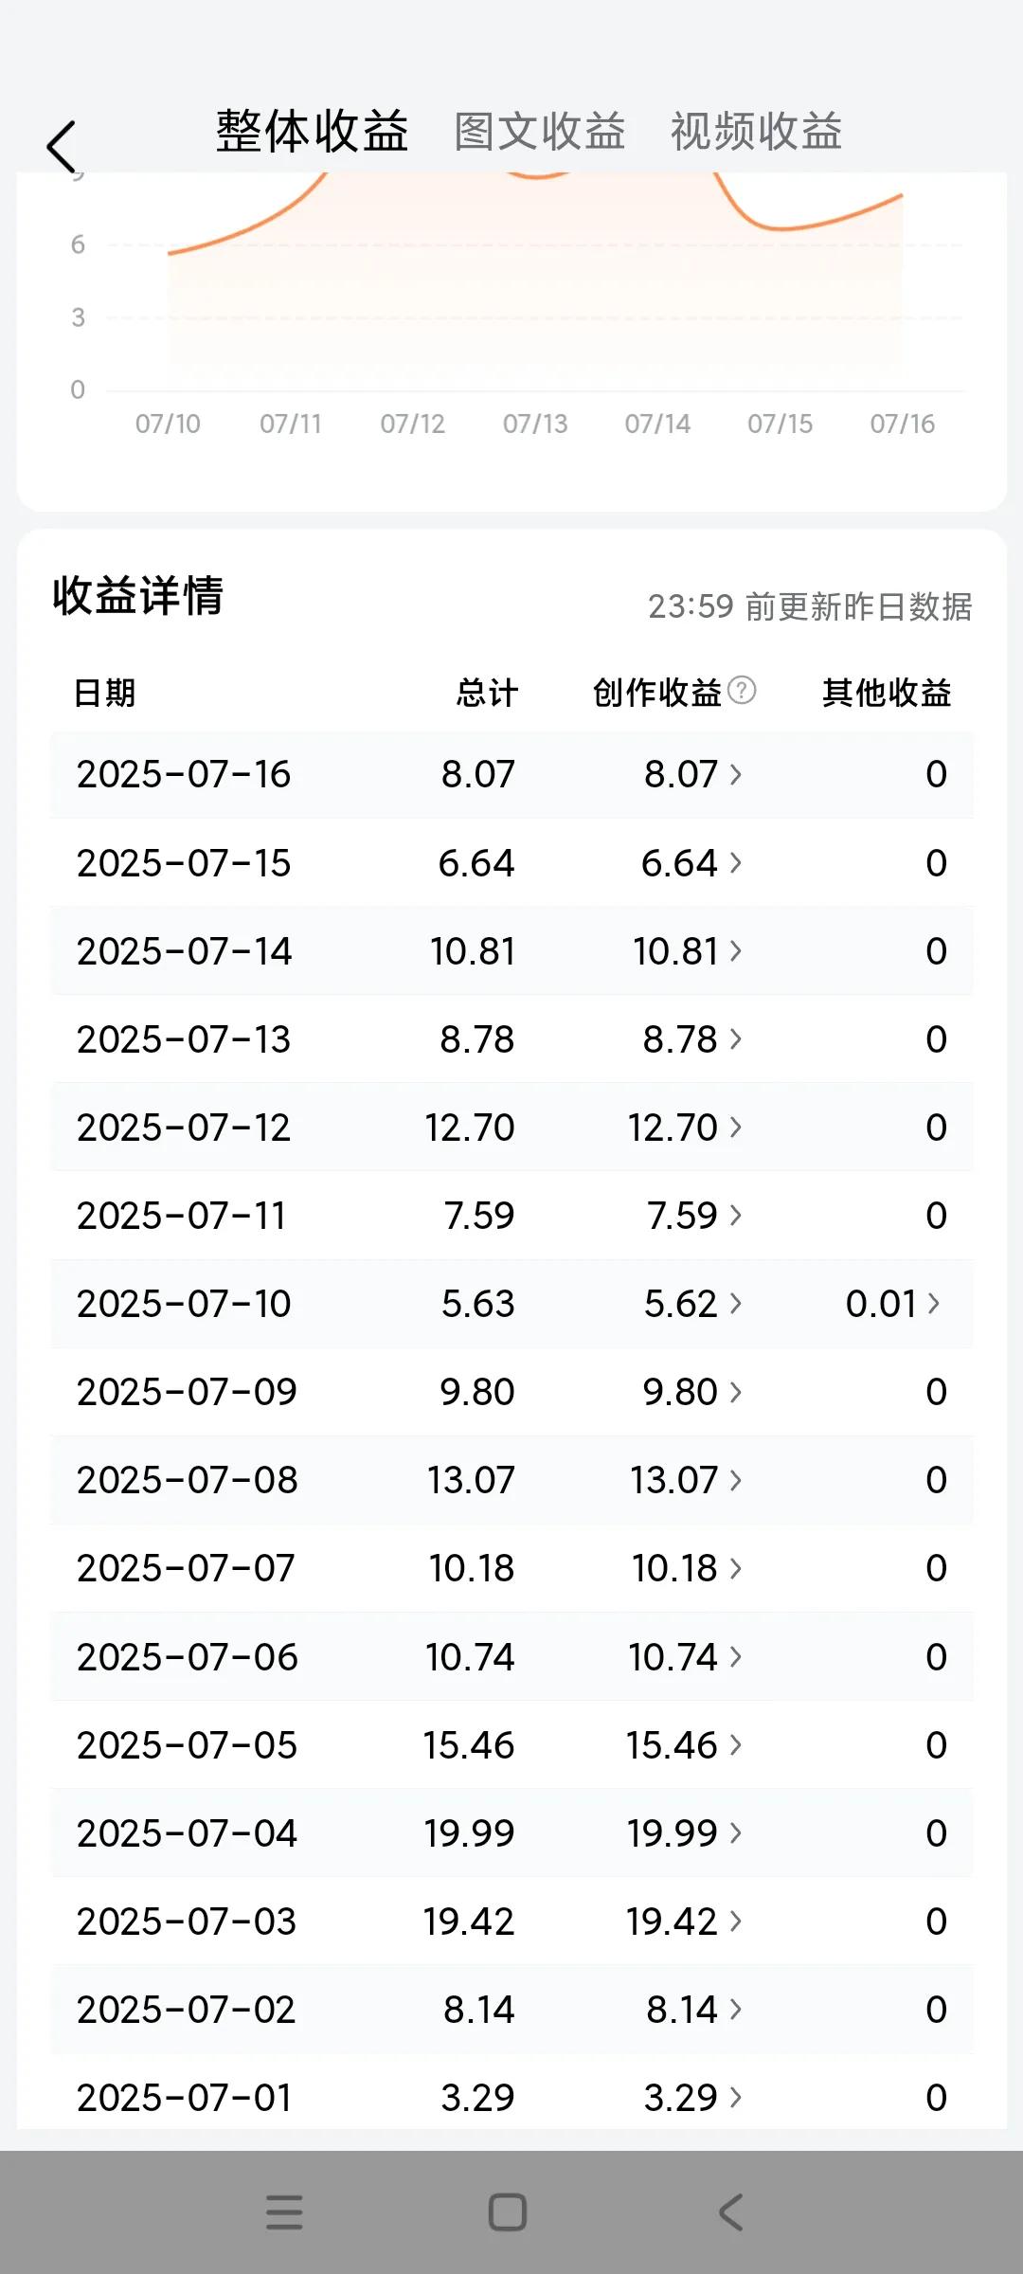
Task: Tap Android system back arrow icon
Action: [730, 2212]
